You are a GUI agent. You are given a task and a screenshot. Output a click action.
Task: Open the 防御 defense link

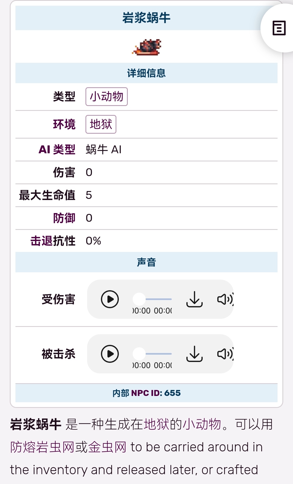pos(64,218)
